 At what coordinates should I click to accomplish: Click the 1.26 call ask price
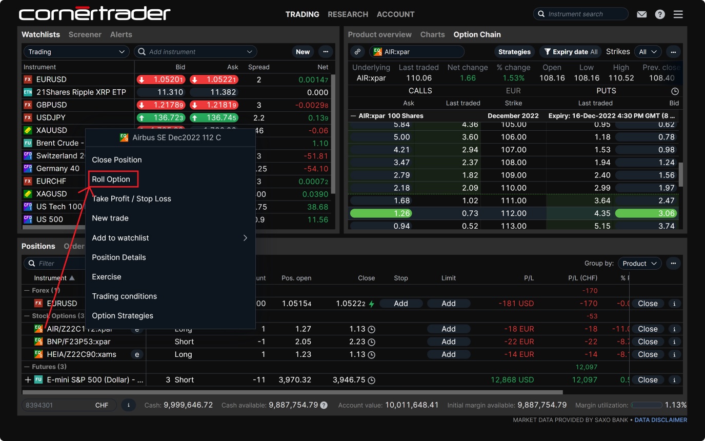click(381, 213)
